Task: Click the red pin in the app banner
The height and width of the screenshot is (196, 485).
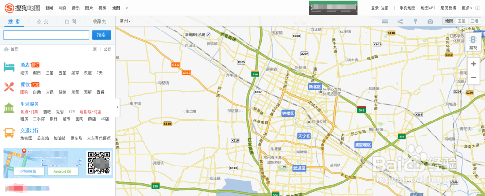Action: [23, 151]
